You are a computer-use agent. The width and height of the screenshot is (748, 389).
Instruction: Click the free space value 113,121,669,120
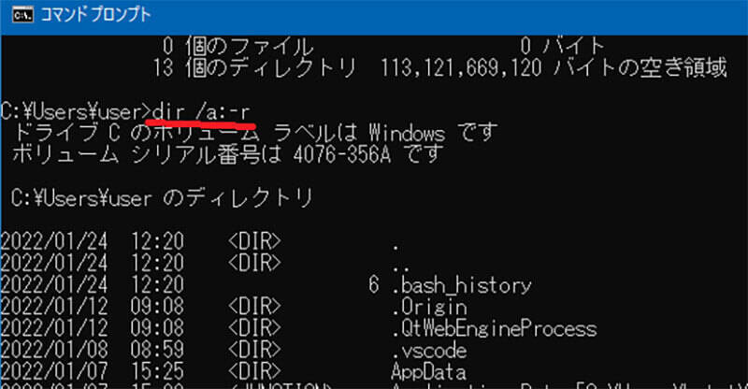tap(461, 67)
